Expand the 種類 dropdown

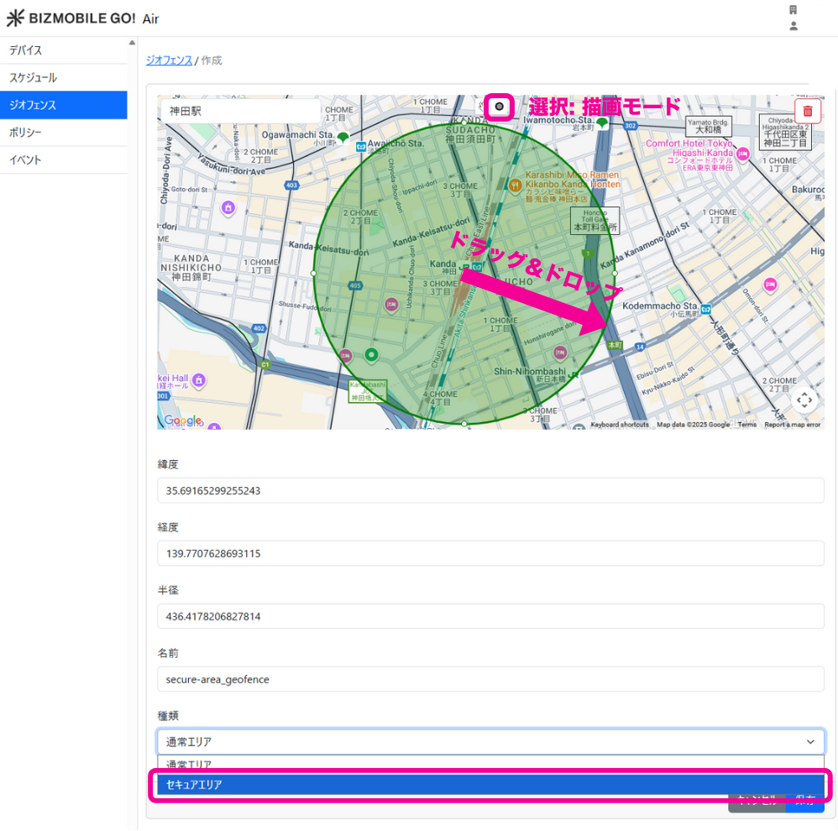(x=490, y=742)
